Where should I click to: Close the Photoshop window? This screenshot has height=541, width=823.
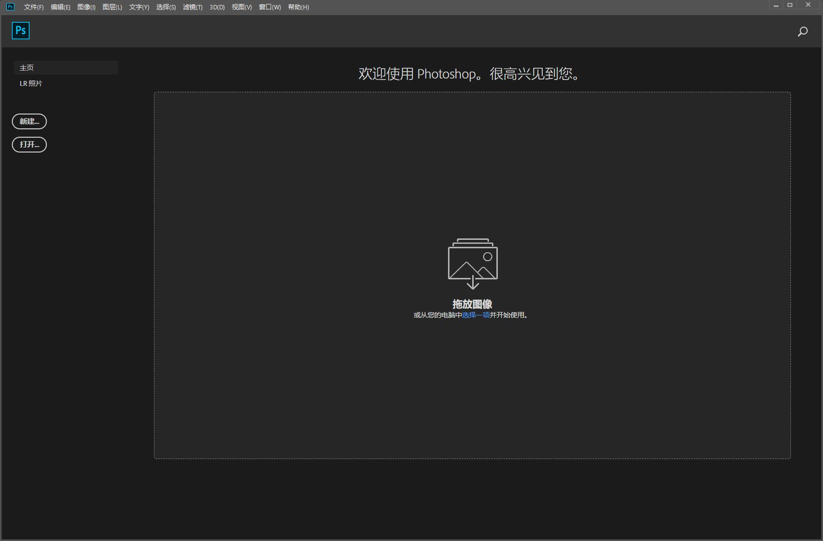tap(808, 5)
